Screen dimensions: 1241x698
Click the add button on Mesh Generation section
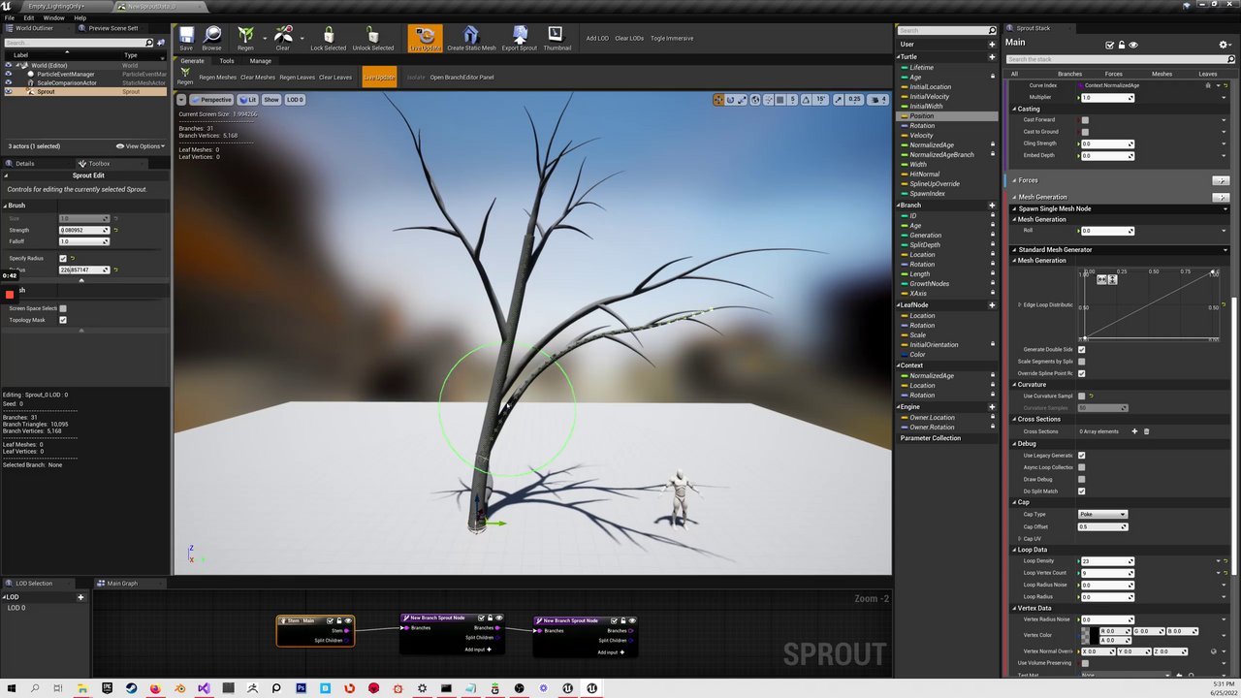(1221, 198)
